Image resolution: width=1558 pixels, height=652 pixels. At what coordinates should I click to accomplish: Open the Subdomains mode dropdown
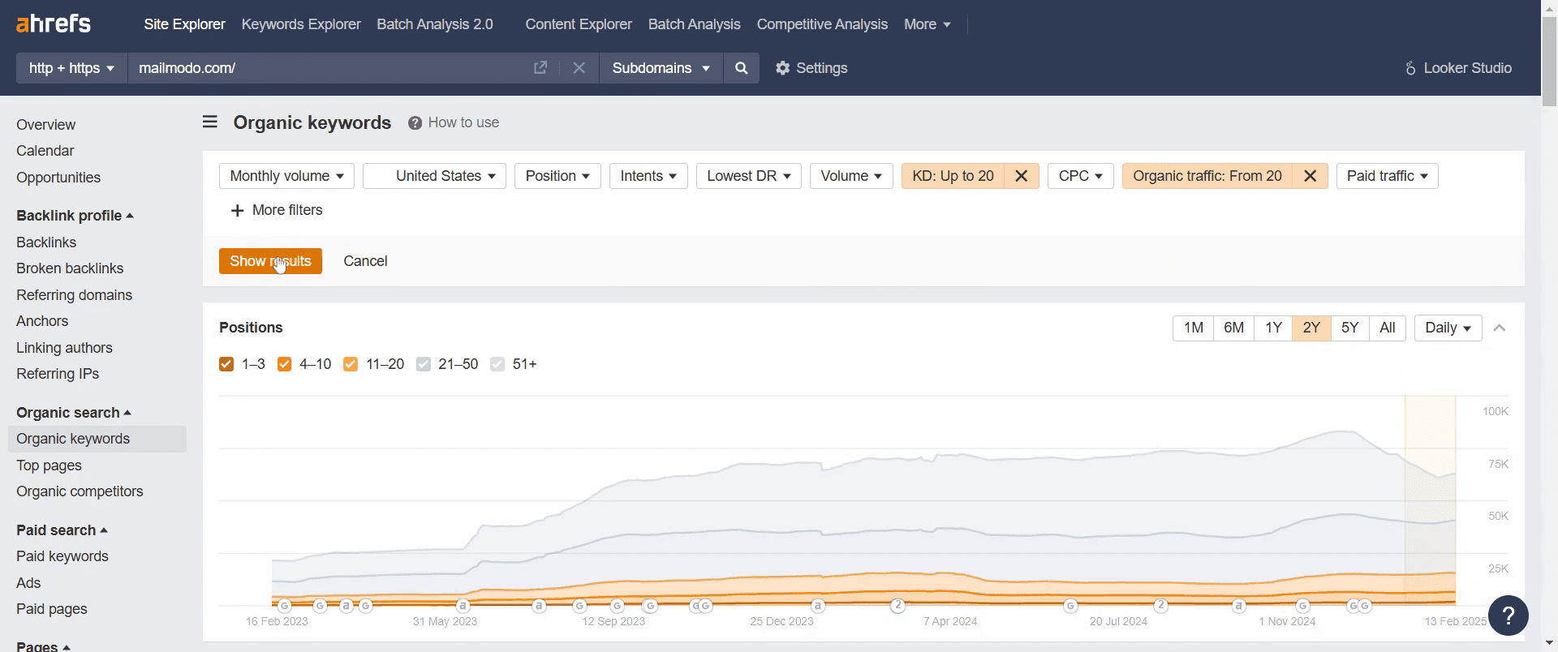click(661, 68)
